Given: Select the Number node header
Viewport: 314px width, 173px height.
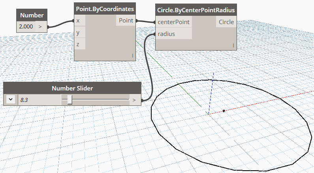Looking at the screenshot, I should coord(32,15).
